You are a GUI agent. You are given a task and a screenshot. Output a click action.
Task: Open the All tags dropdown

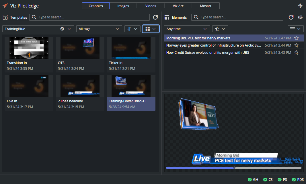99,29
